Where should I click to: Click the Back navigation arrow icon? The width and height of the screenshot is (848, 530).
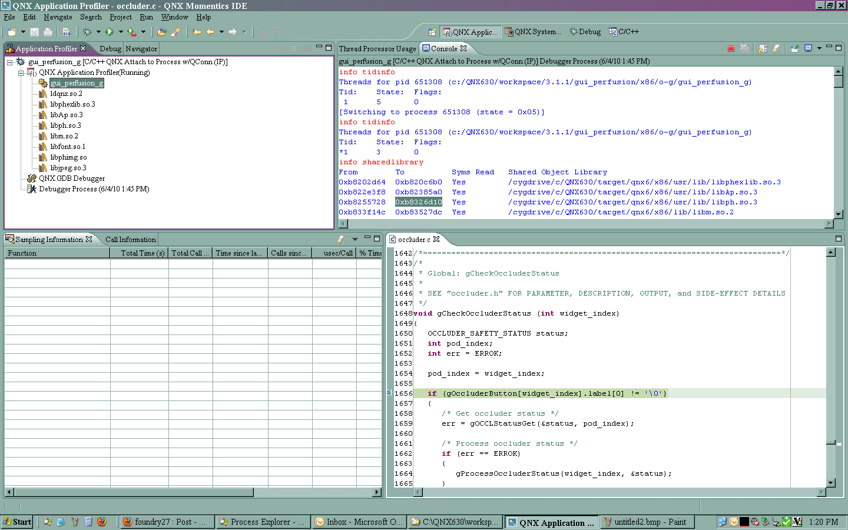[210, 32]
